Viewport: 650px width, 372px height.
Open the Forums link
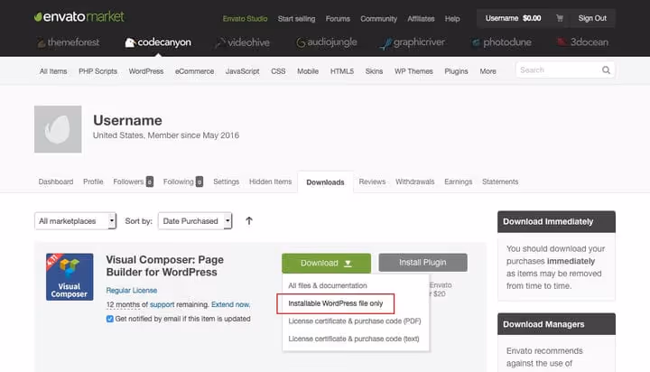pos(338,19)
